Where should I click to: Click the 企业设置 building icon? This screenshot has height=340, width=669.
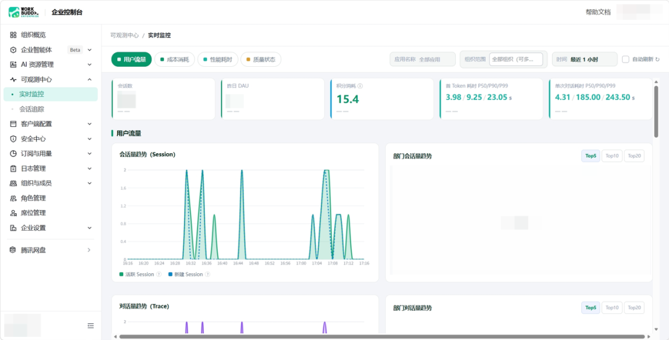click(13, 227)
